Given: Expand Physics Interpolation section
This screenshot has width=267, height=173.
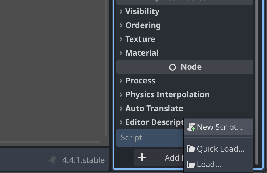Looking at the screenshot, I should [185, 95].
